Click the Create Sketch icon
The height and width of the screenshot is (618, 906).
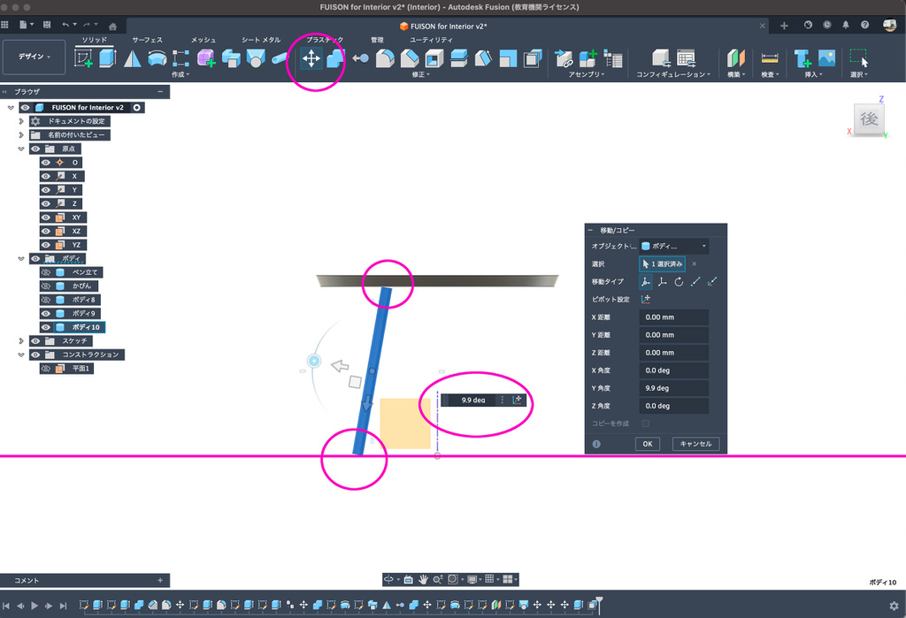(x=84, y=58)
